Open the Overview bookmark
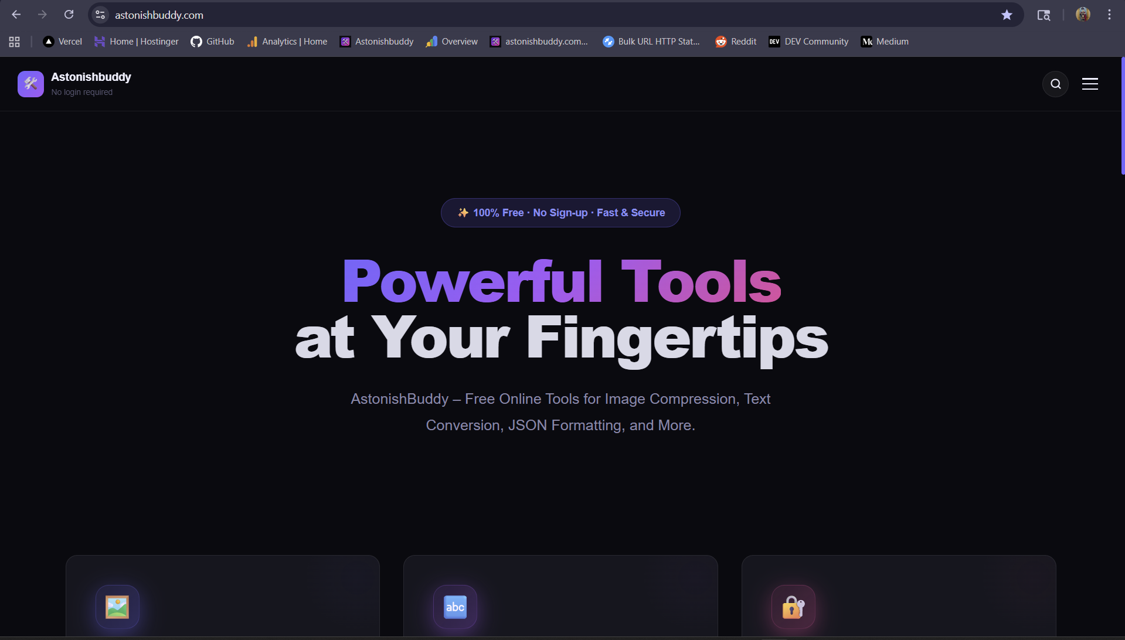This screenshot has height=640, width=1125. click(452, 42)
